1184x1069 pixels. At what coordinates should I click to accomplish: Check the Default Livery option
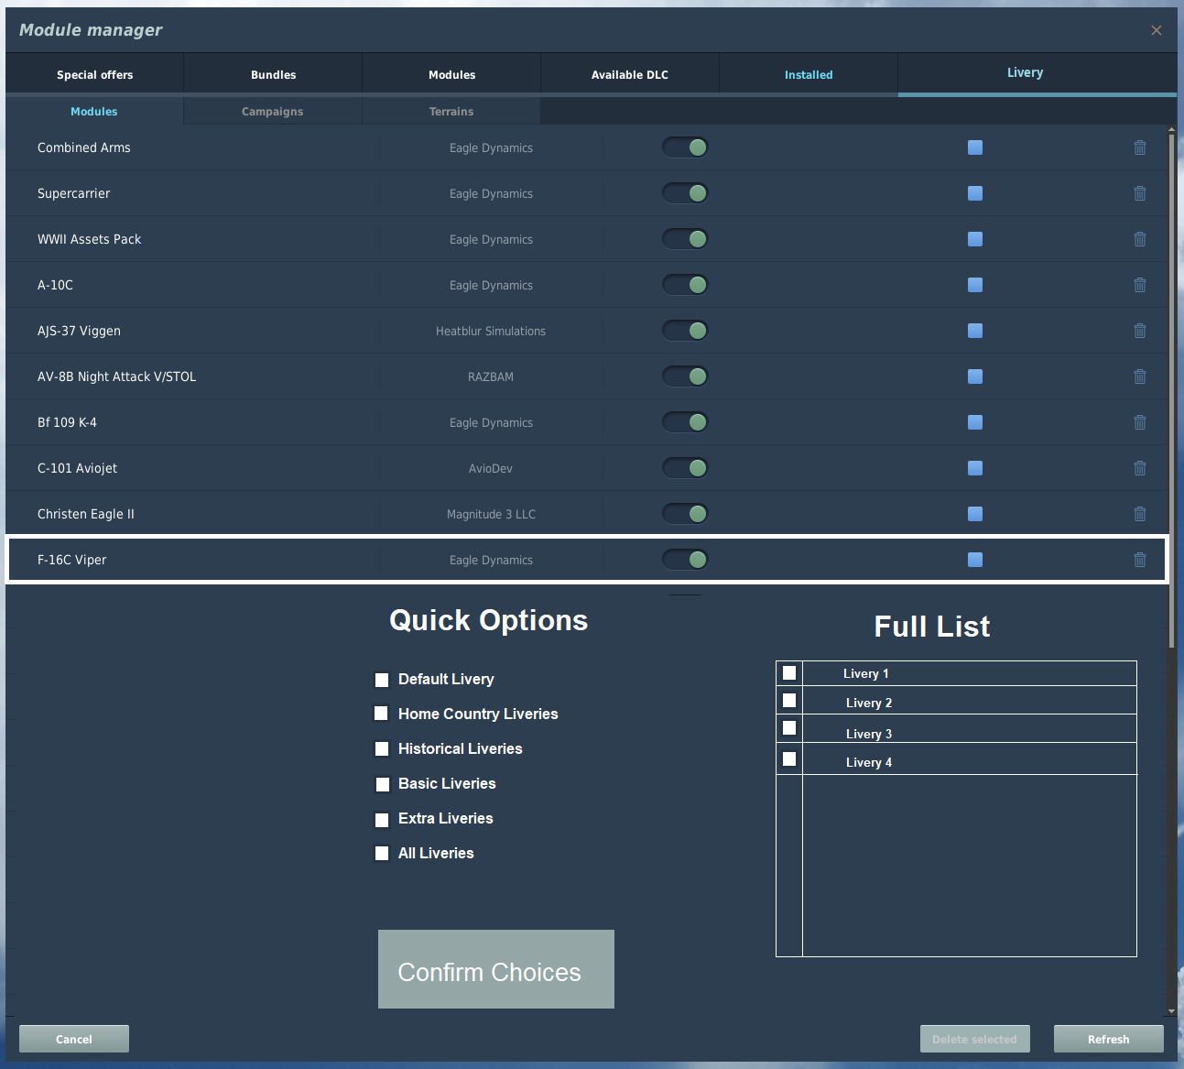click(382, 680)
